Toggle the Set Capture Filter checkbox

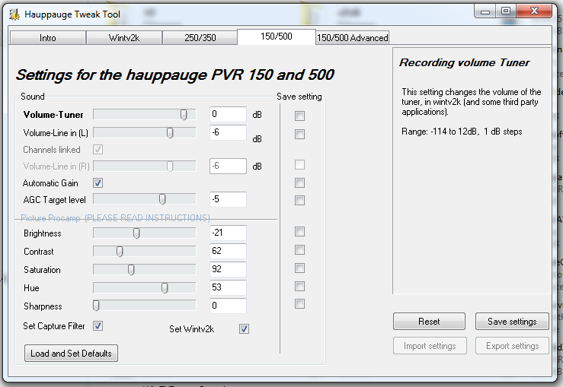pos(98,325)
